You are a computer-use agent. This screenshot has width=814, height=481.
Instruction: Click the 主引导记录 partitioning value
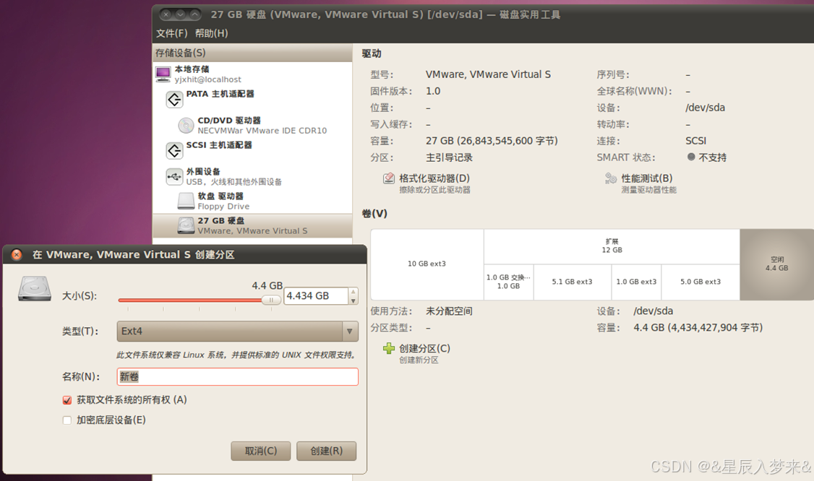click(x=449, y=157)
